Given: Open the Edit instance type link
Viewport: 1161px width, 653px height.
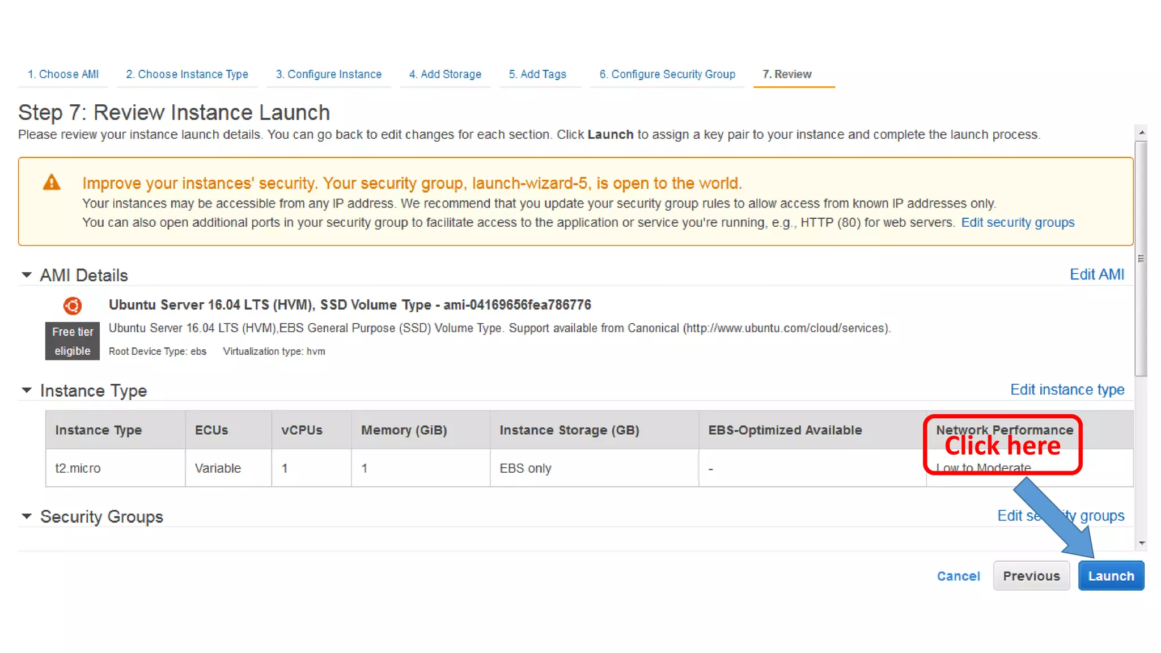Looking at the screenshot, I should 1067,389.
